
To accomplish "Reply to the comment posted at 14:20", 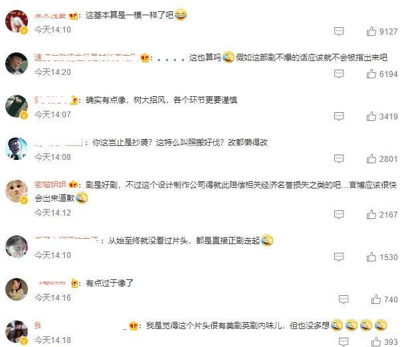I will [339, 74].
